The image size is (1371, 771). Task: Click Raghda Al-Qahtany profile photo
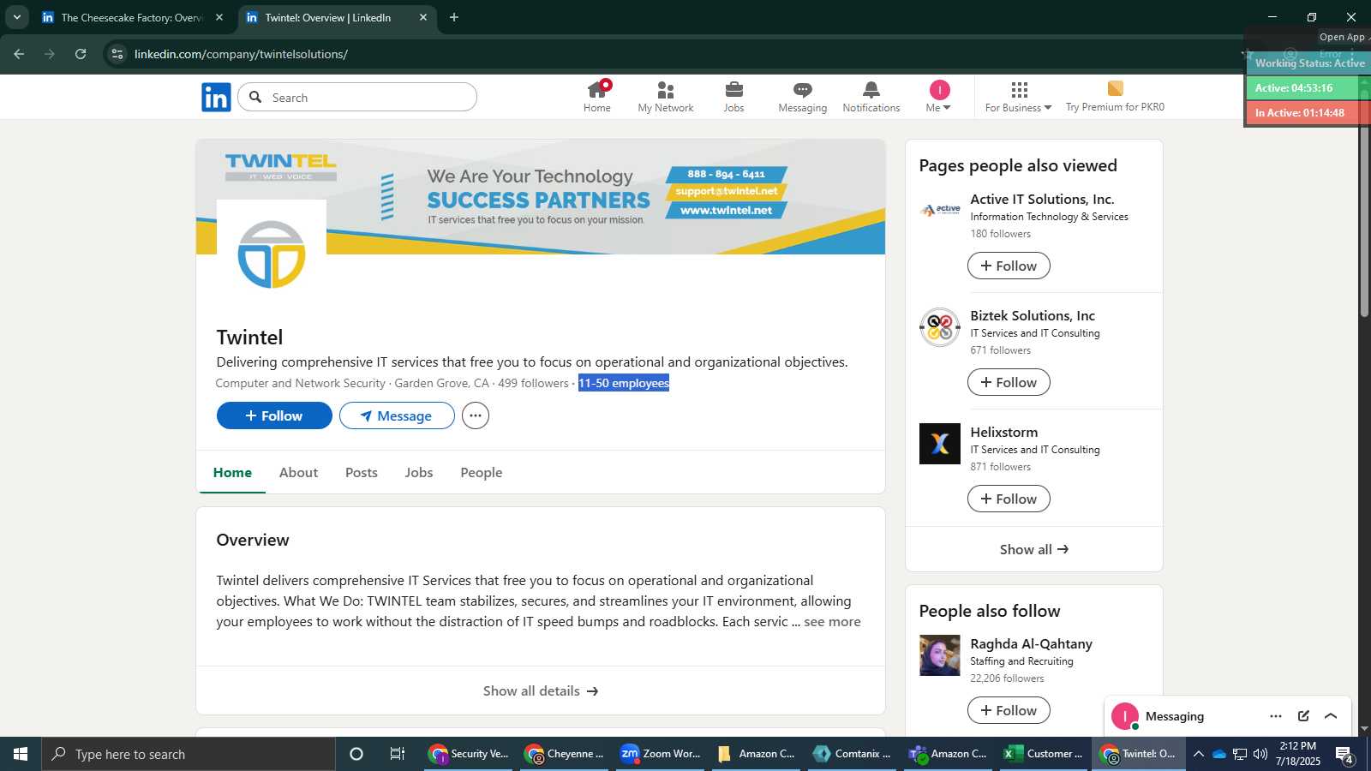940,655
